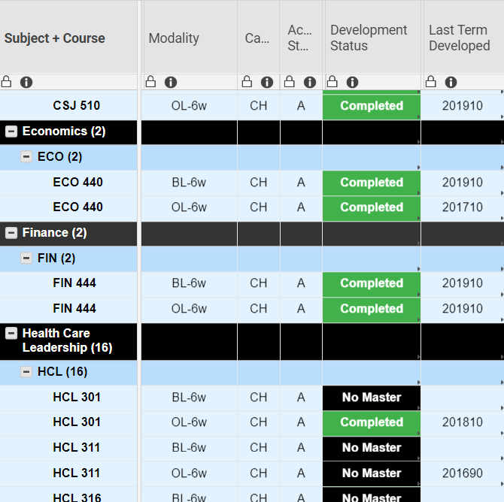Click the lock icon under Last Term Developed
Viewport: 504px width, 502px height.
431,82
